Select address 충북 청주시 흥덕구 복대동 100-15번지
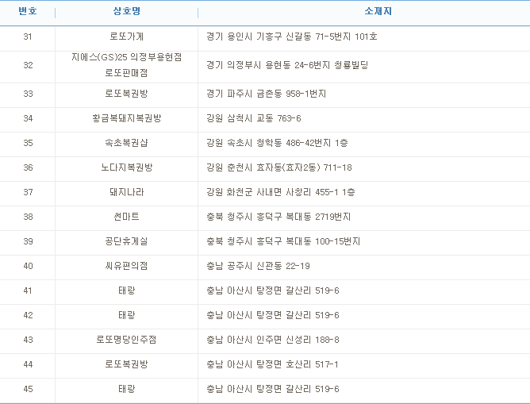 [x=283, y=241]
